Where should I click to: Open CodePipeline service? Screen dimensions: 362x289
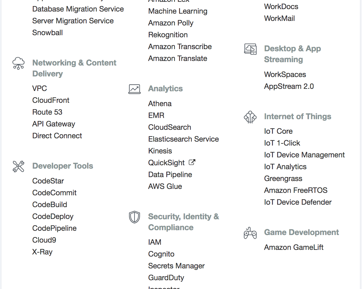[x=55, y=228]
